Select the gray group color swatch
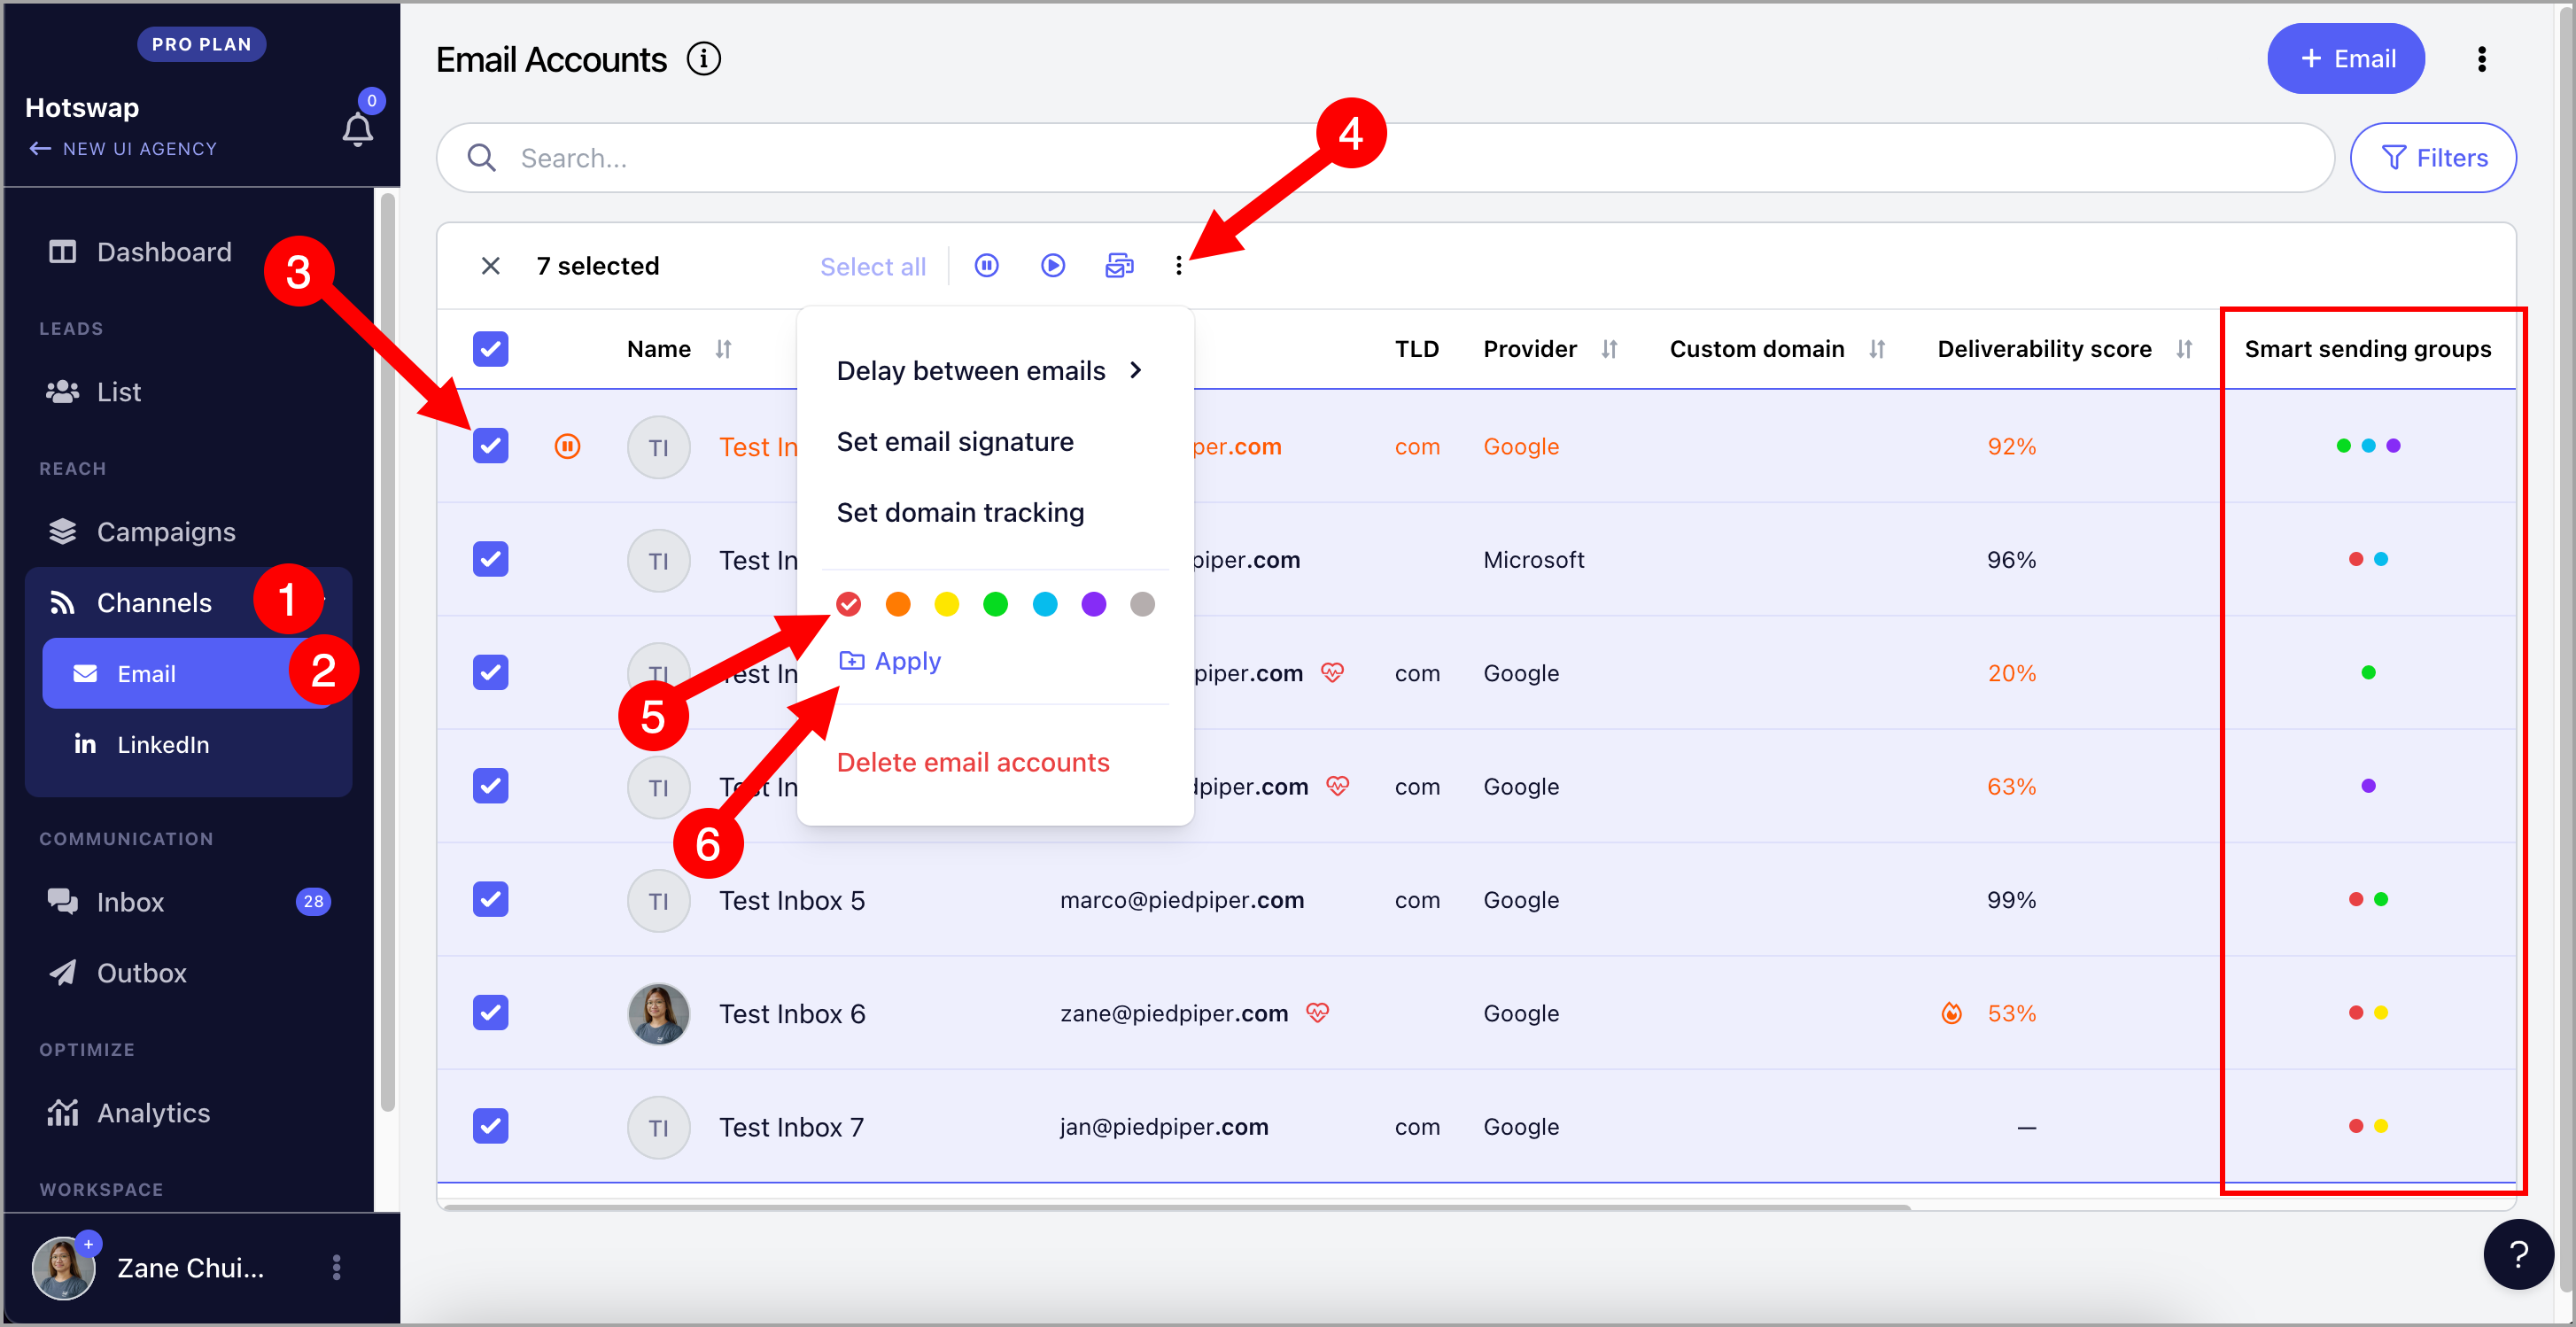The height and width of the screenshot is (1327, 2576). (1142, 604)
